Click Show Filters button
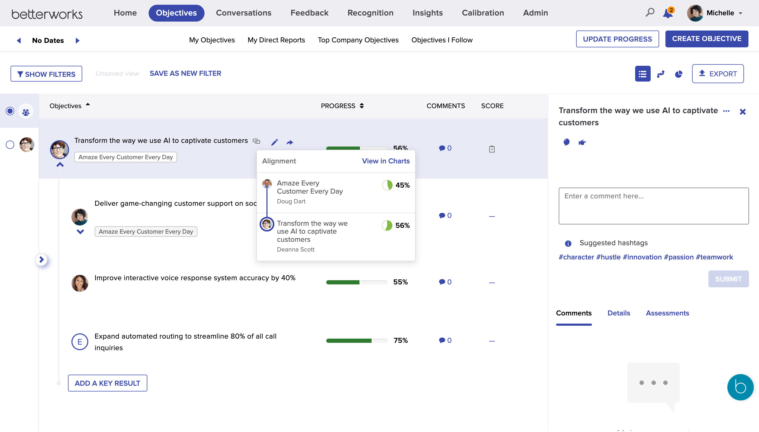 point(46,74)
